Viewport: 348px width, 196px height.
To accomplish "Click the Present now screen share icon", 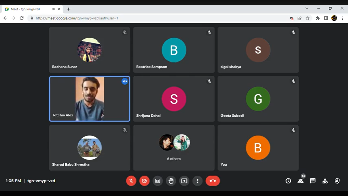I will 184,181.
